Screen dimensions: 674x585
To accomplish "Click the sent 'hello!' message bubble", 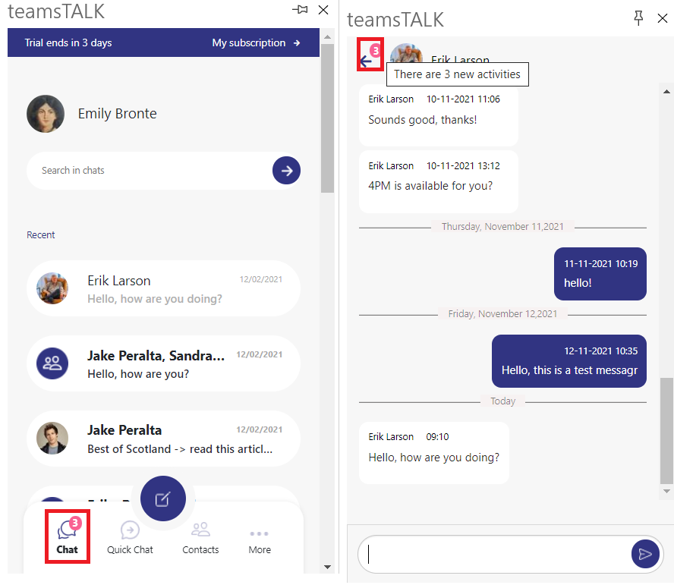I will tap(600, 274).
